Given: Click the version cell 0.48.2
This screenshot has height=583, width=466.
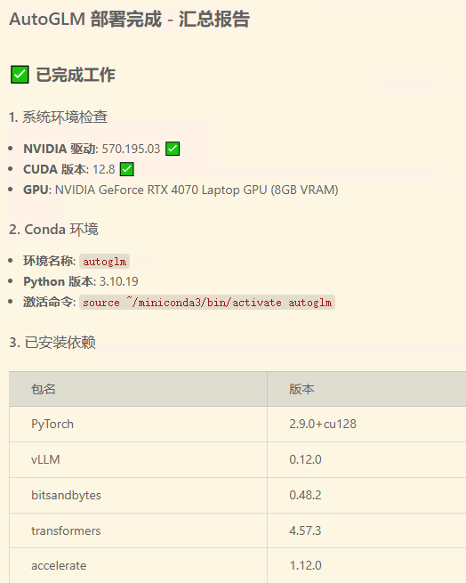Looking at the screenshot, I should [x=366, y=495].
